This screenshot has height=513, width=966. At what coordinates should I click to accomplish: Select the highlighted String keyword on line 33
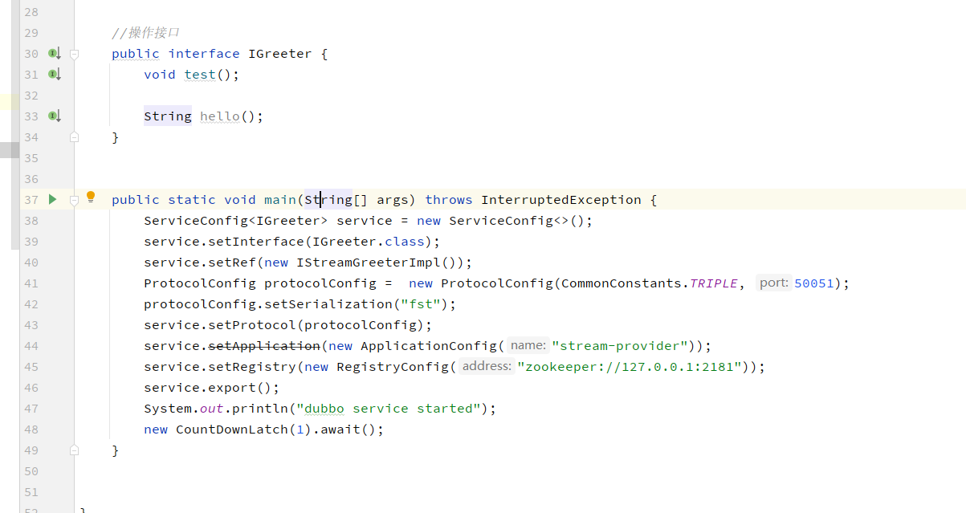click(x=167, y=116)
